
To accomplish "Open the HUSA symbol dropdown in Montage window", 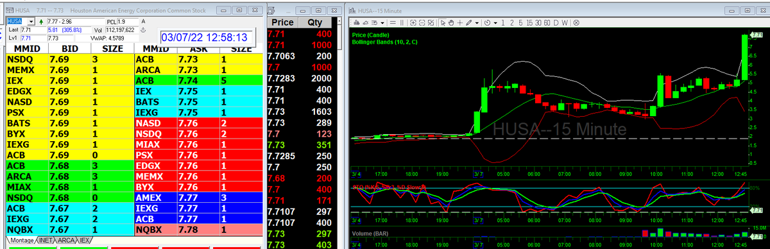I will click(31, 22).
